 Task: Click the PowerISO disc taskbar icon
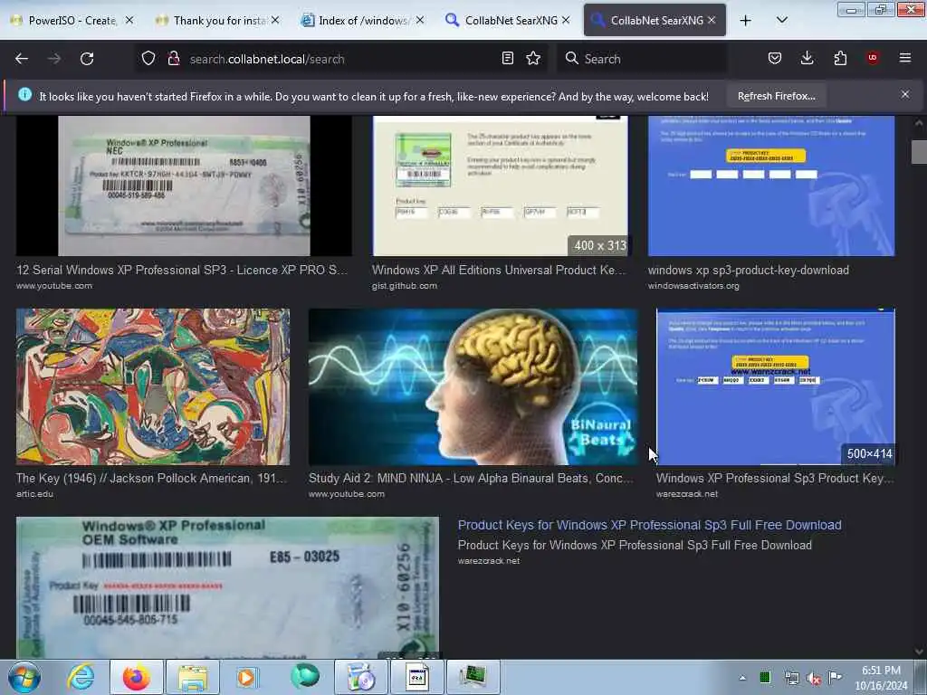pyautogui.click(x=361, y=677)
